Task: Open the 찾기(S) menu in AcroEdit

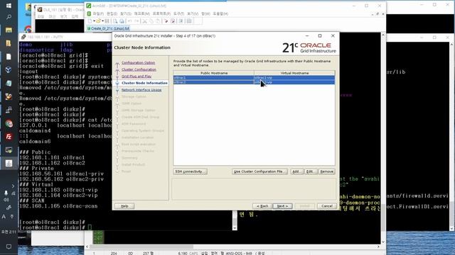Action: coord(126,13)
